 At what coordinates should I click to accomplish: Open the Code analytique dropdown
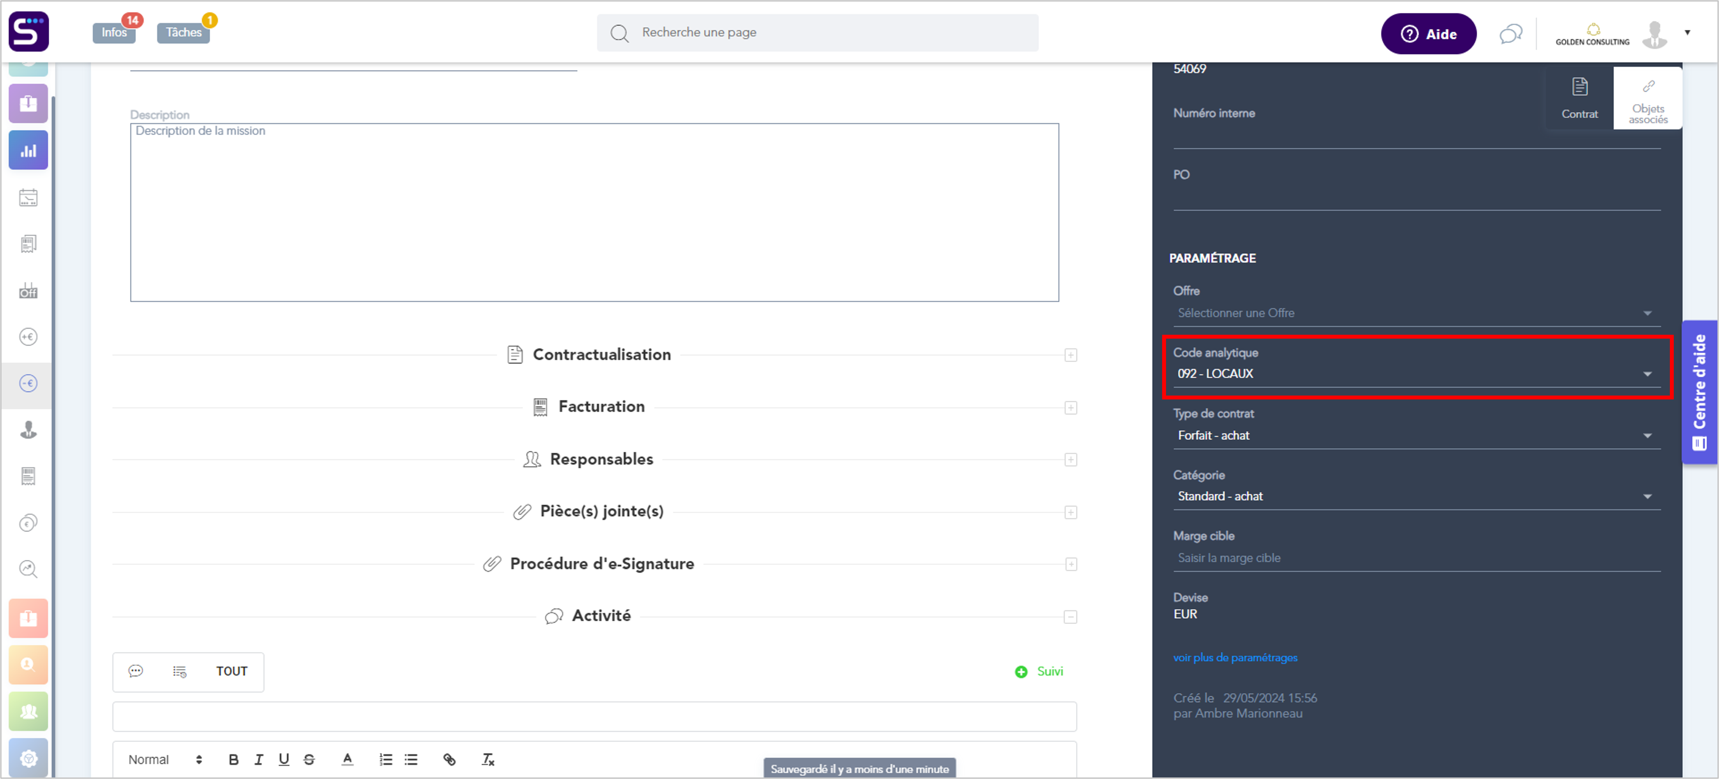pyautogui.click(x=1416, y=374)
